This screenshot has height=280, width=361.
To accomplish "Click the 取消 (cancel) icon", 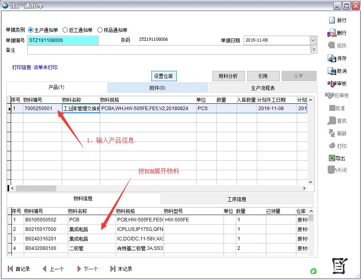I will point(332,71).
